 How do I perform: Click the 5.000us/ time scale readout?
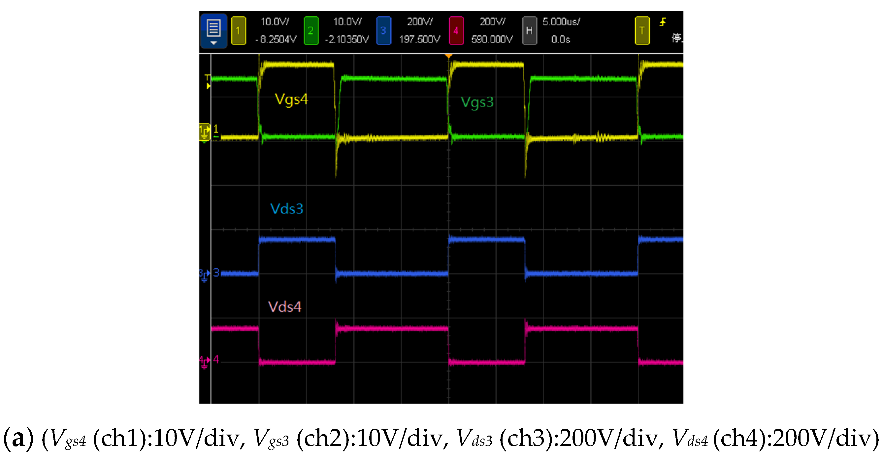tap(561, 21)
